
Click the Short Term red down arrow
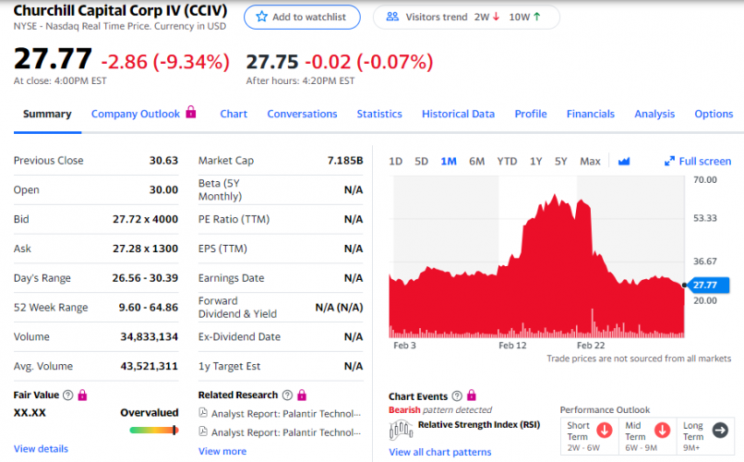[x=605, y=431]
